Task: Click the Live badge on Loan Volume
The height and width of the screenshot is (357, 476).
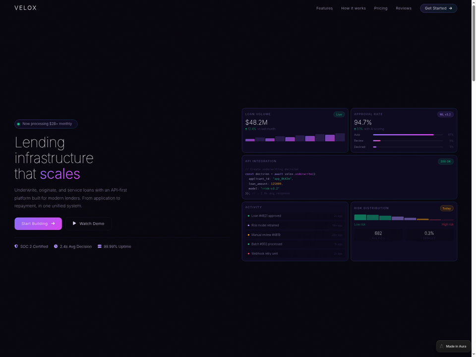Action: [339, 115]
